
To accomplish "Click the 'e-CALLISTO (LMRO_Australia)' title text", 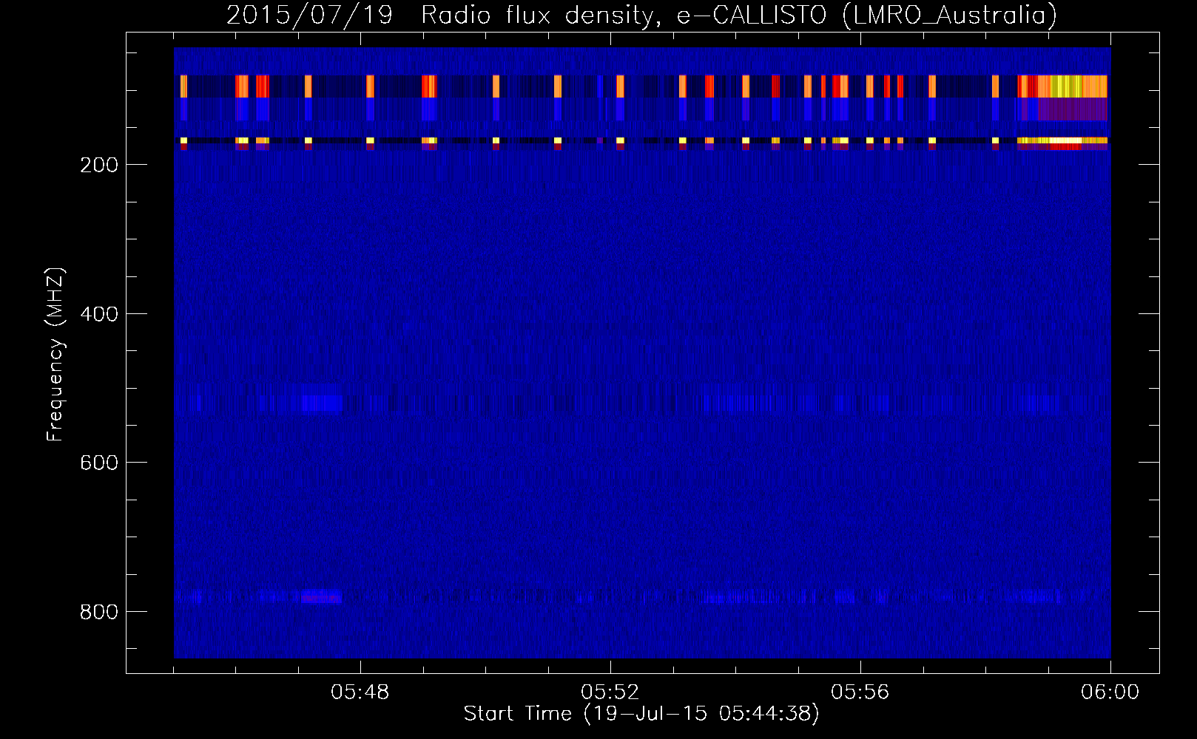I will [x=867, y=15].
